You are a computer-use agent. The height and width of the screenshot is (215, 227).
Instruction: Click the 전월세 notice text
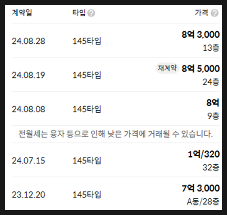[x=115, y=134]
